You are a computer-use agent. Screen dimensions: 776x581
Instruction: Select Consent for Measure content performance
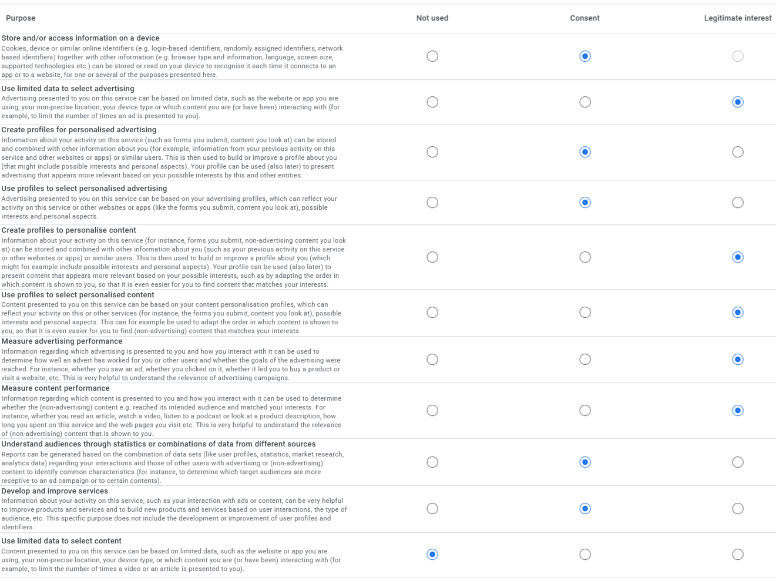[585, 411]
